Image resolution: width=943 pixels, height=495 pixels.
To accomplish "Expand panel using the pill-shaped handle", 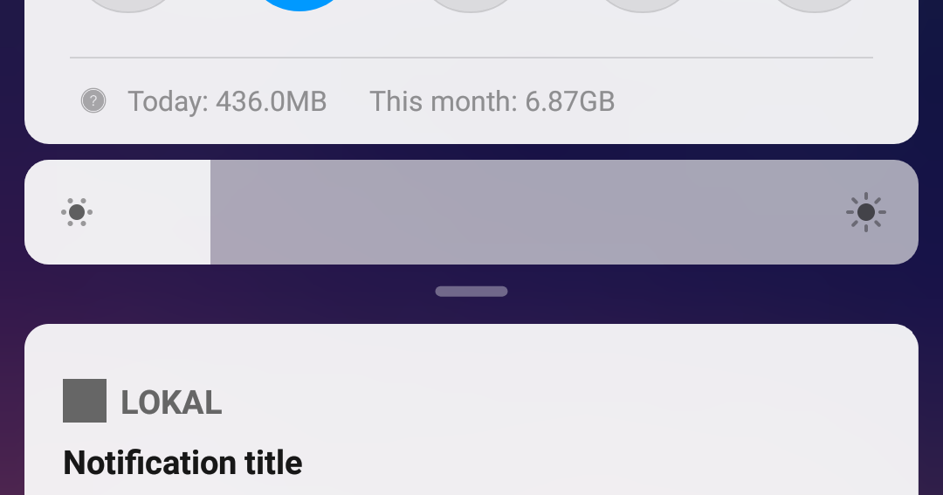I will 471,292.
